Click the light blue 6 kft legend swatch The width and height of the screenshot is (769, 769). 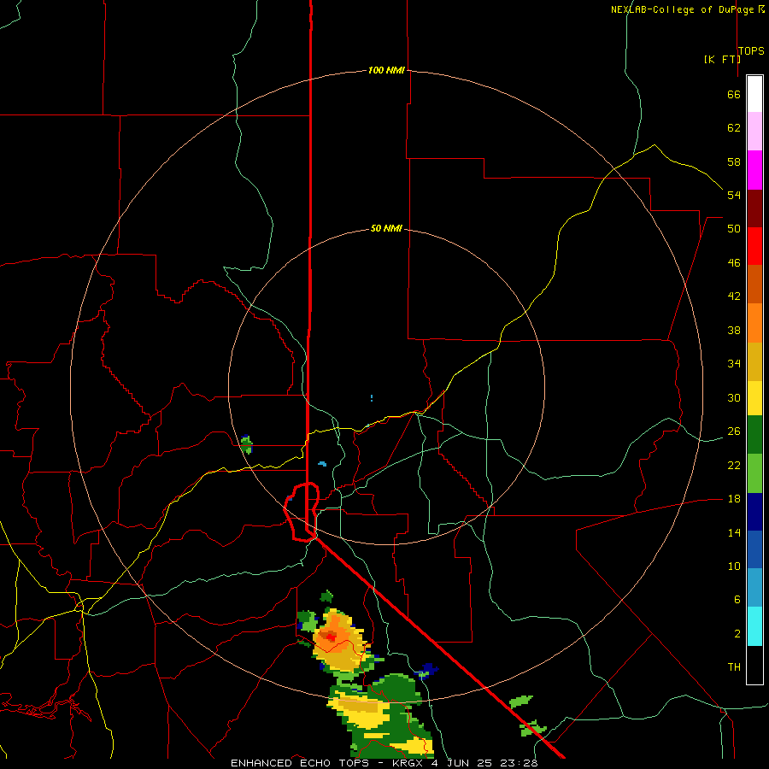tap(754, 588)
